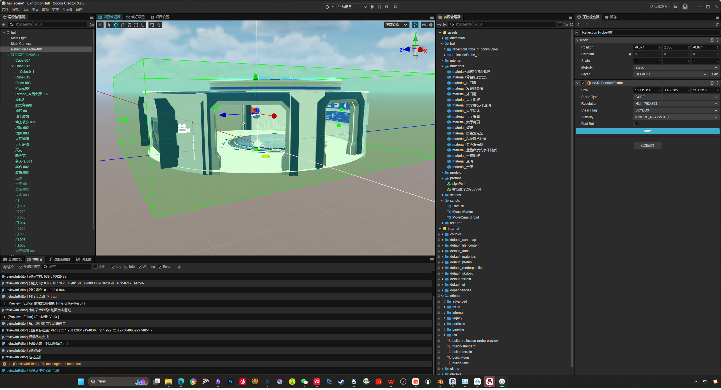
Task: Switch scene view with 3D button
Action: pos(100,25)
